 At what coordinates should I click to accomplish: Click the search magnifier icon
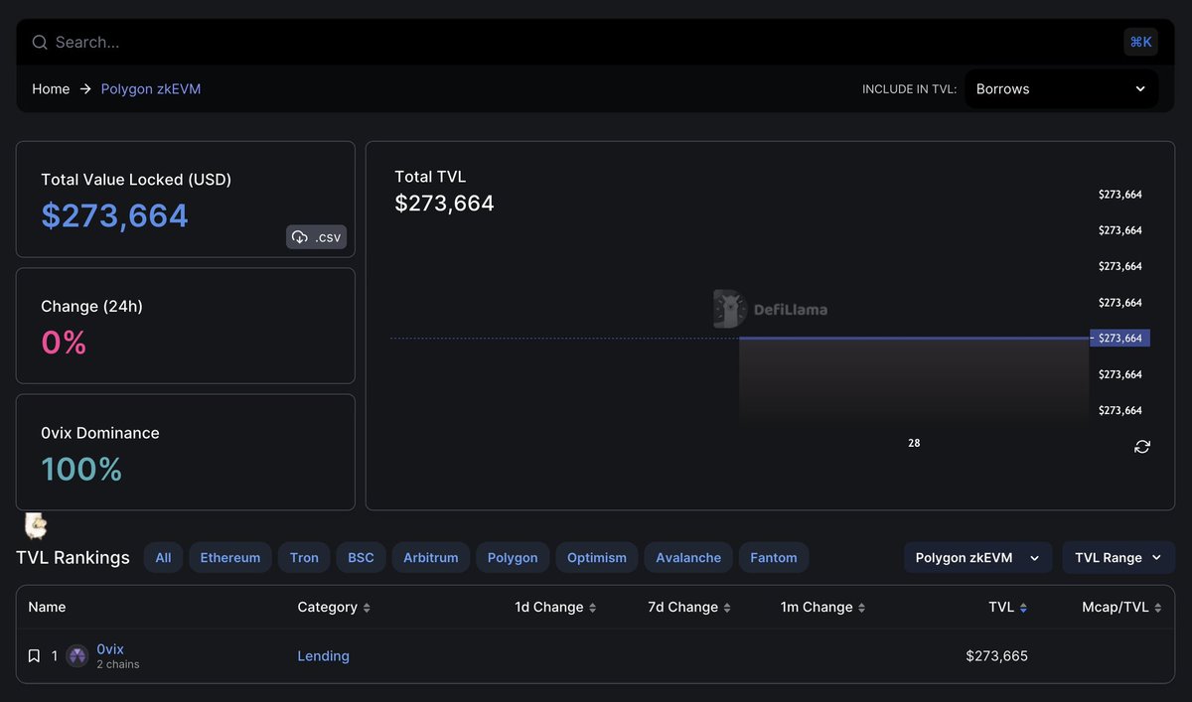tap(40, 42)
